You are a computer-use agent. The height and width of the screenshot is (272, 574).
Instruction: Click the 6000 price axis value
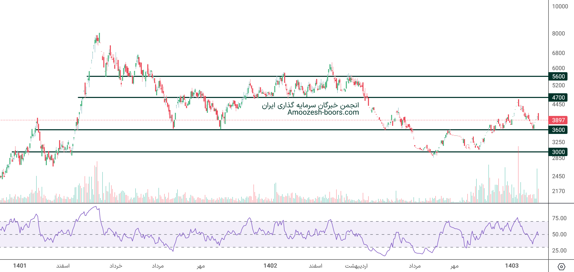(x=558, y=68)
